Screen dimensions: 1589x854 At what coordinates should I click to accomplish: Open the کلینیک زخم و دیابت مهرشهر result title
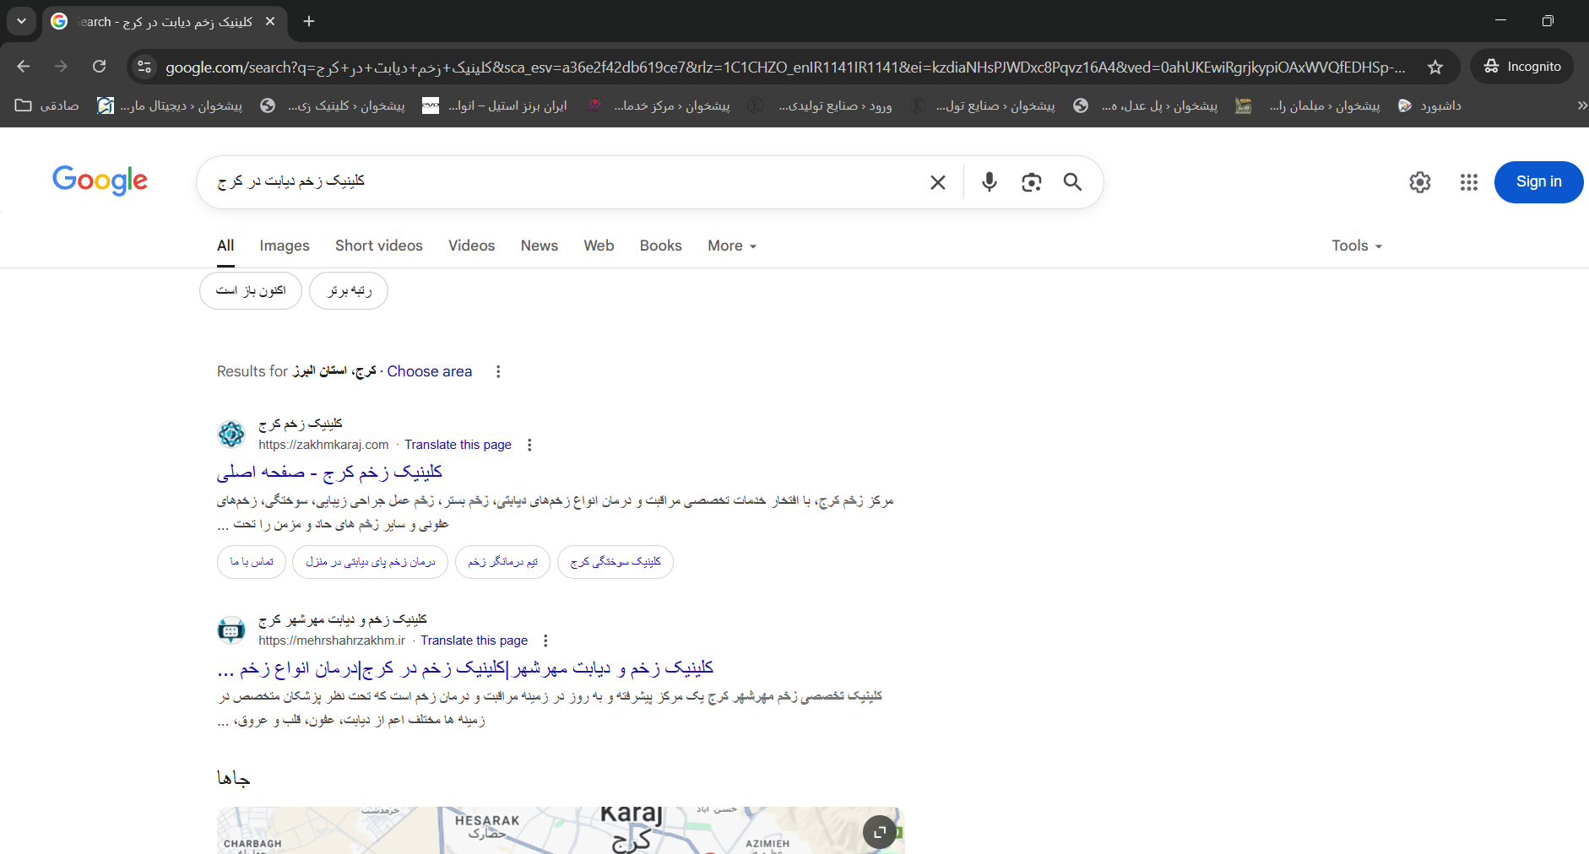click(465, 668)
